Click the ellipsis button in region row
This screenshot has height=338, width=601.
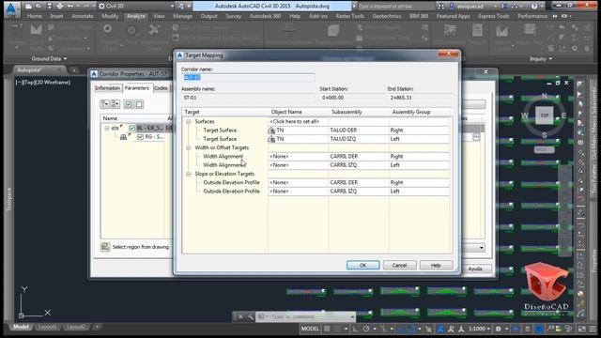(476, 137)
